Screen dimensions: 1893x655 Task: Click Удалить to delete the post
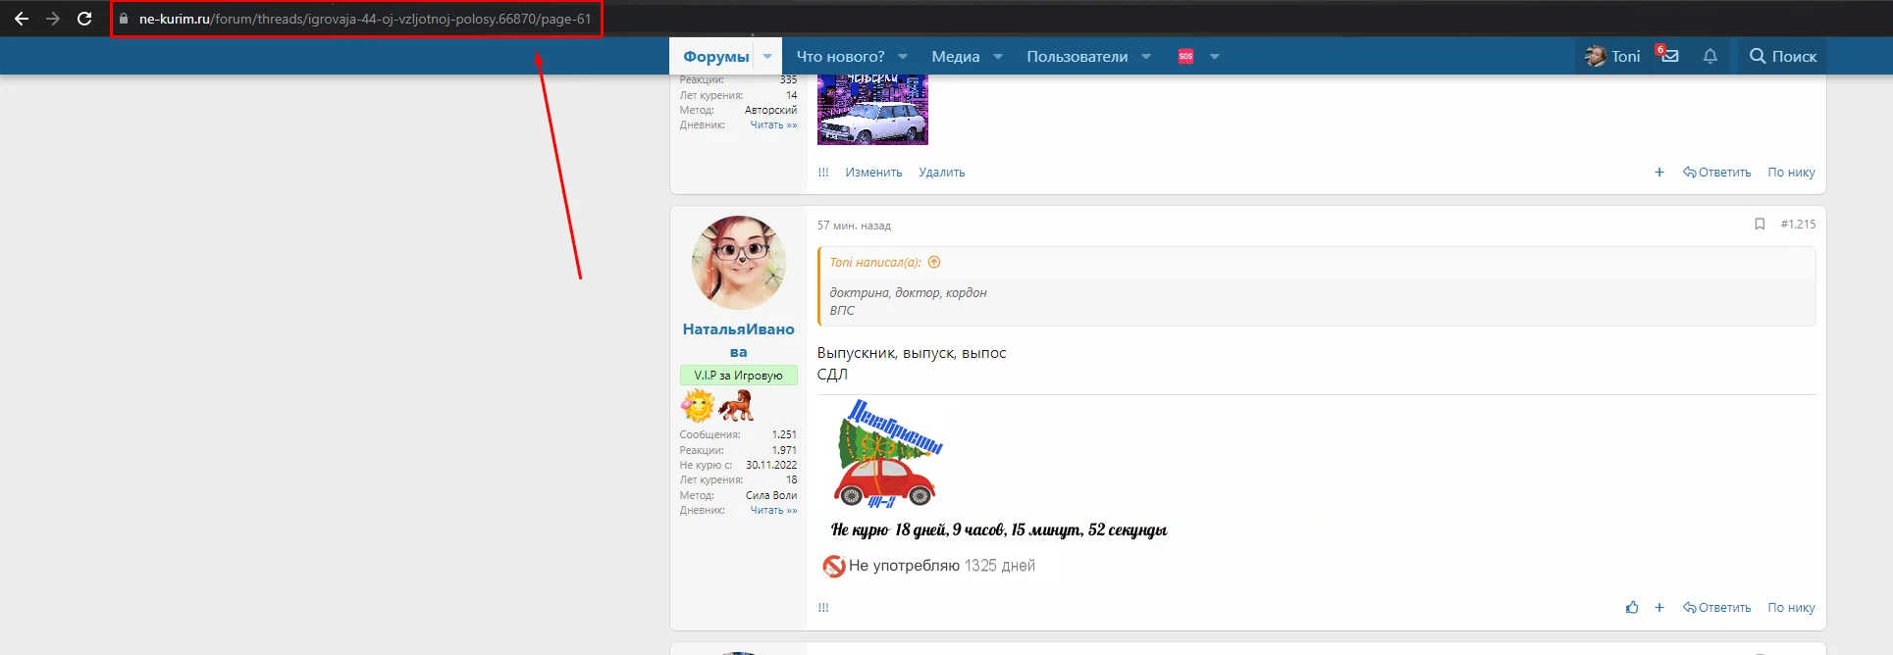click(942, 173)
